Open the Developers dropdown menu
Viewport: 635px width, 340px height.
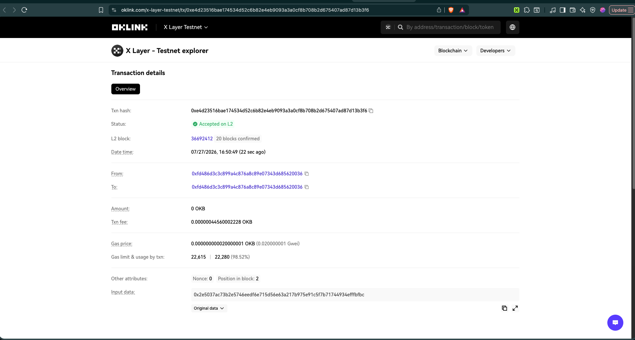coord(495,51)
